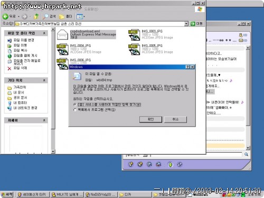The width and height of the screenshot is (264, 198).
Task: Switch to Na미라Ya taskbar button
Action: [101, 194]
